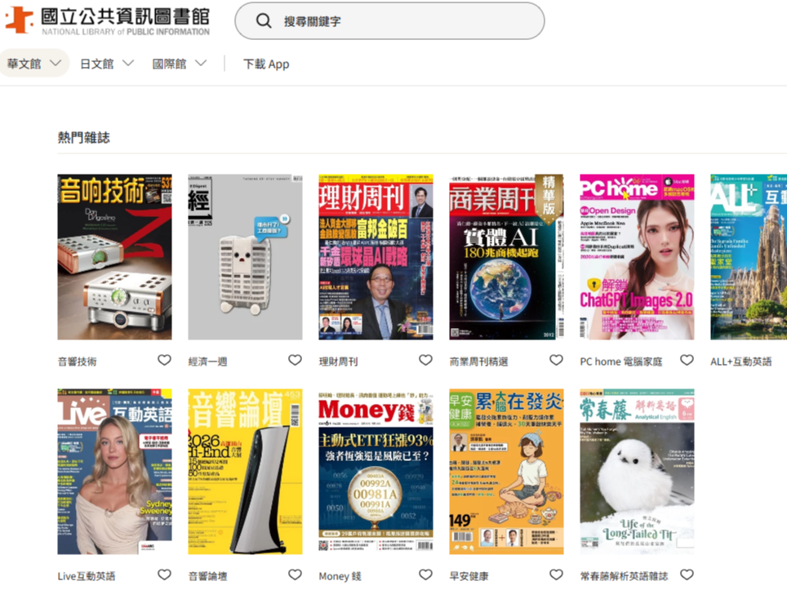Favorite 常春藤解析英語雜誌 heart icon
787x590 pixels.
point(687,575)
